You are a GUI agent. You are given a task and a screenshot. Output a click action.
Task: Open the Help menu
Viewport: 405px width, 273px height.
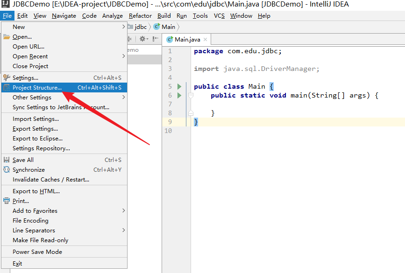tap(264, 16)
